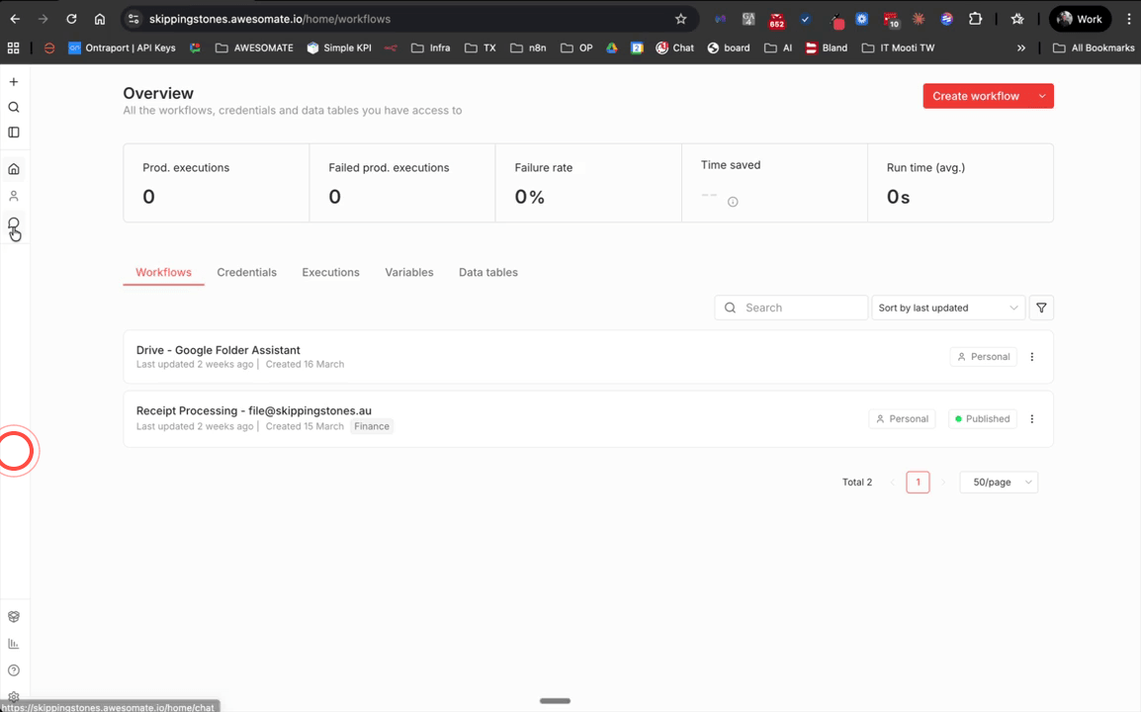Image resolution: width=1141 pixels, height=712 pixels.
Task: Open the Templates icon near the sidebar bottom
Action: [x=14, y=616]
